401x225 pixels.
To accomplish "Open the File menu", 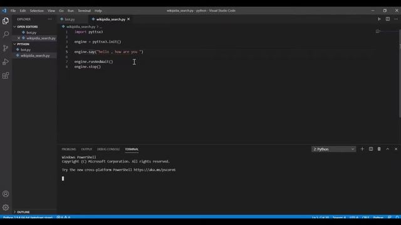I will click(x=13, y=11).
